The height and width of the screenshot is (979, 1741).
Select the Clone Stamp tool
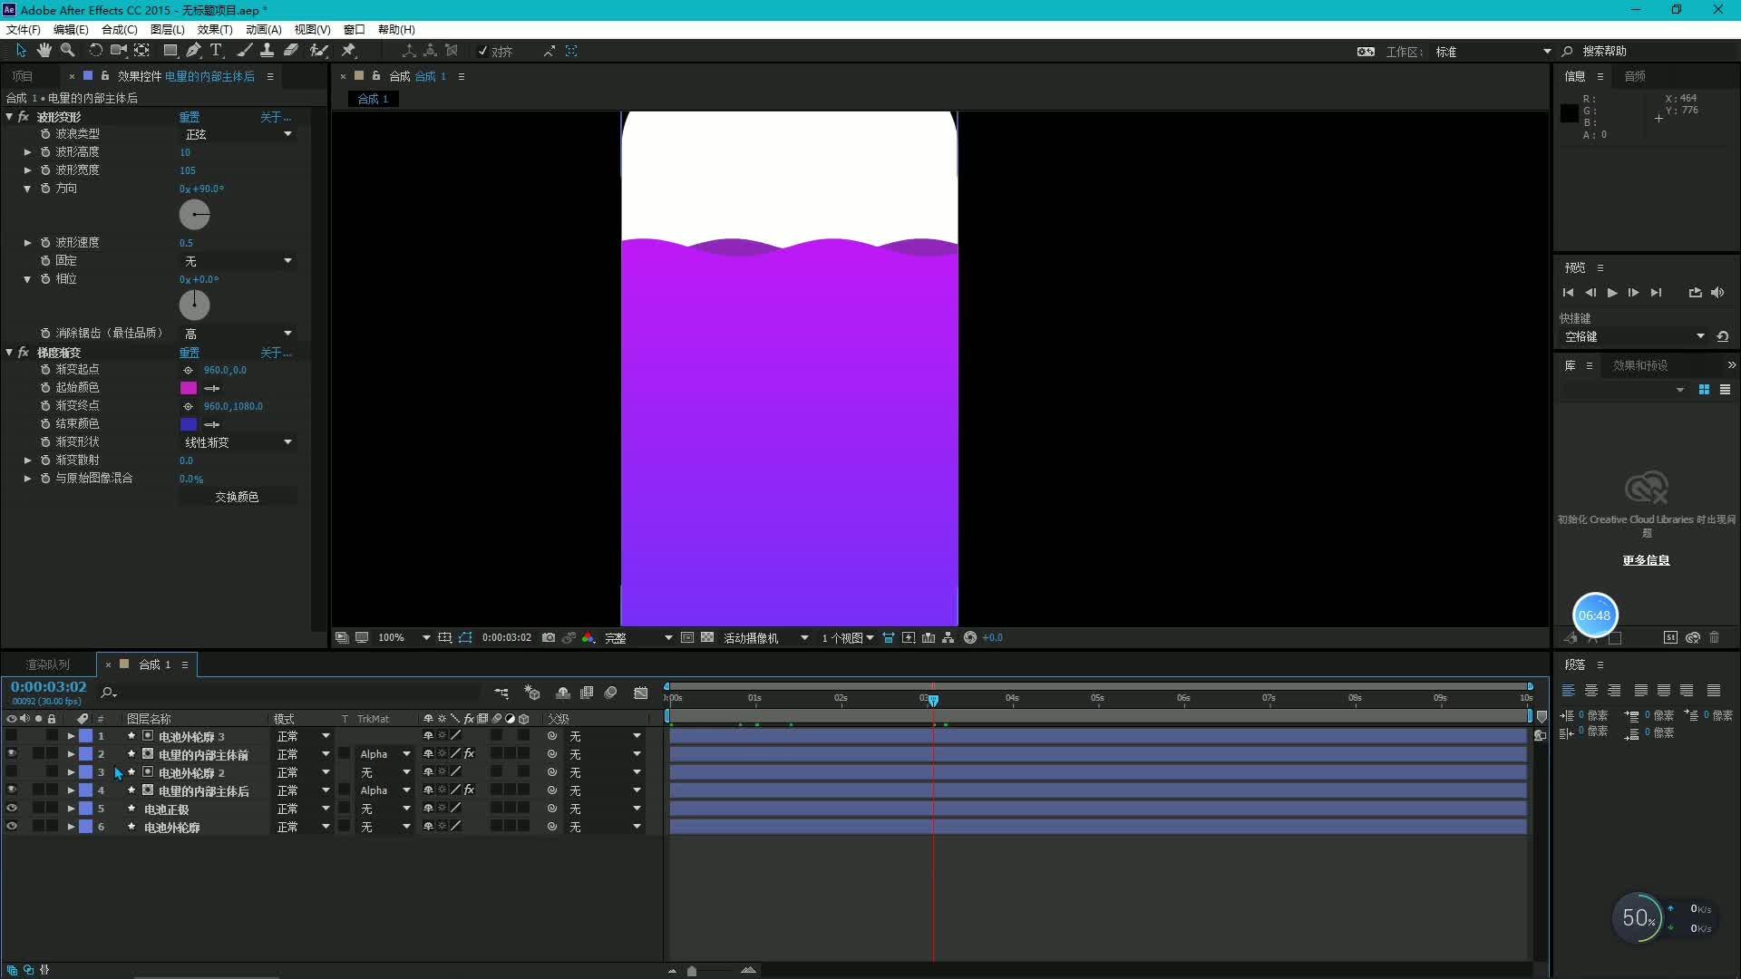tap(267, 51)
